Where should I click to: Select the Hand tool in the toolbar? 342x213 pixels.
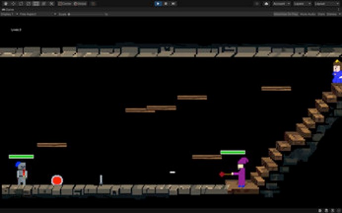click(x=5, y=3)
